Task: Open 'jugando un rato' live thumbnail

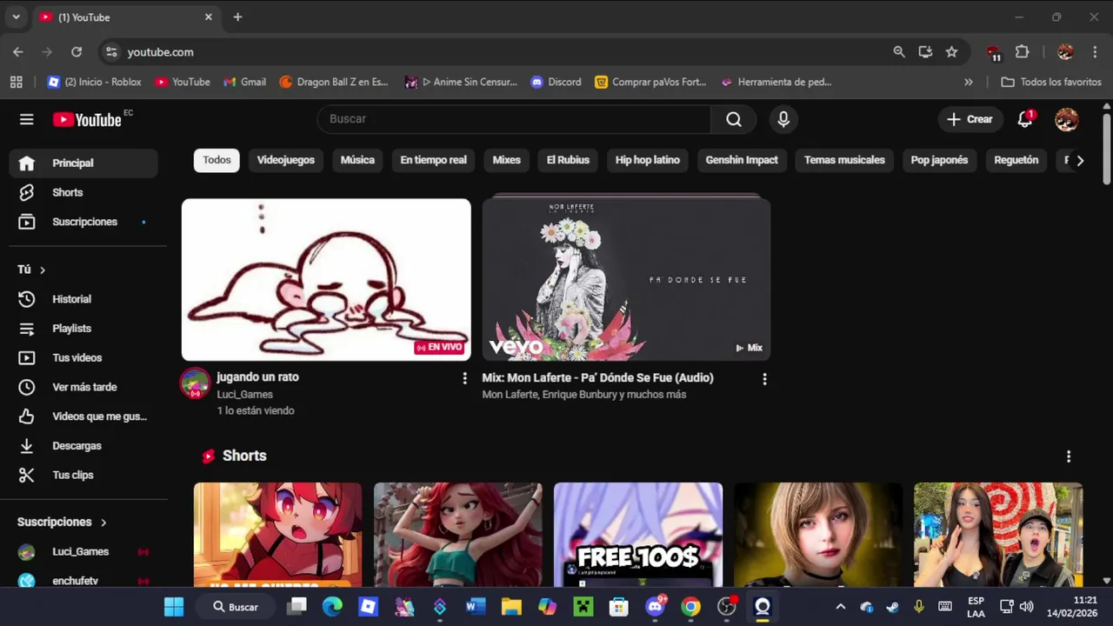Action: (326, 280)
